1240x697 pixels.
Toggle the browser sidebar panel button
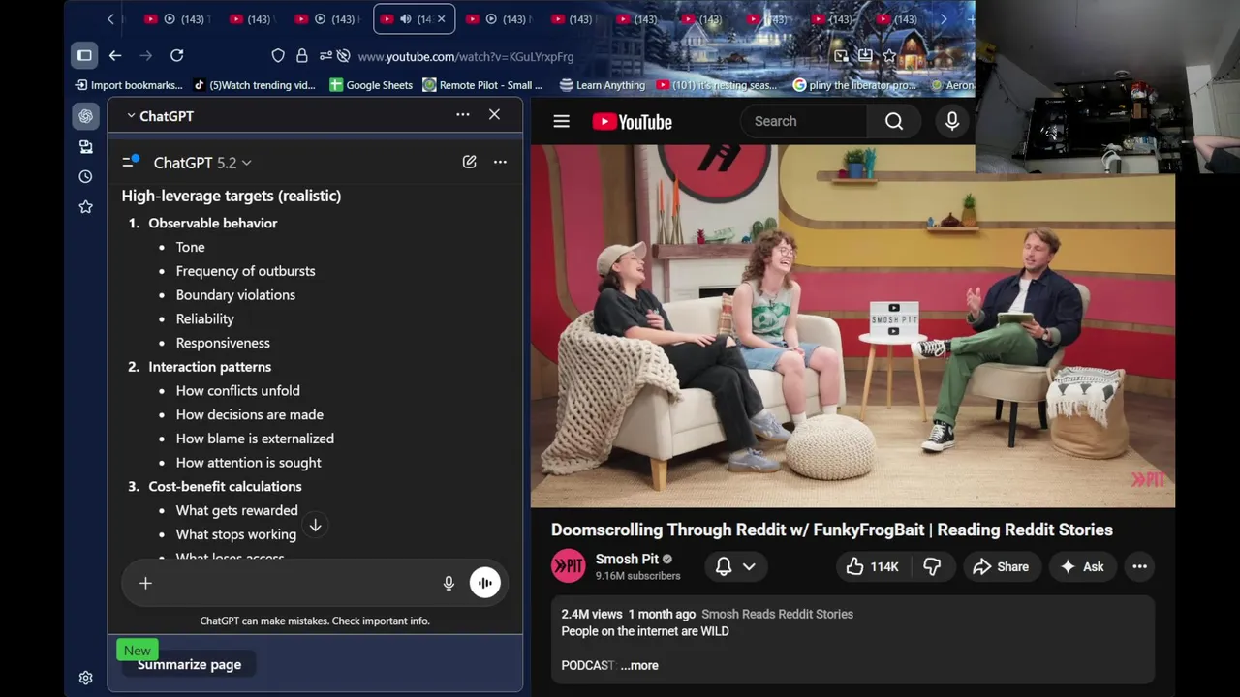[x=84, y=55]
